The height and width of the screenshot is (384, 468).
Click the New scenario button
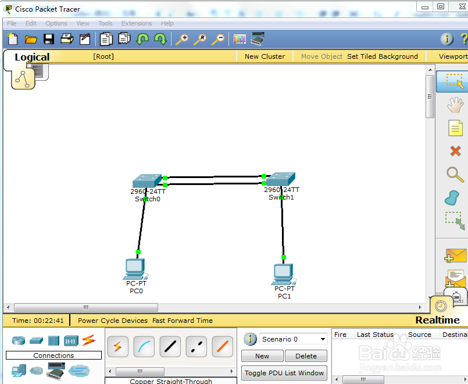point(262,356)
